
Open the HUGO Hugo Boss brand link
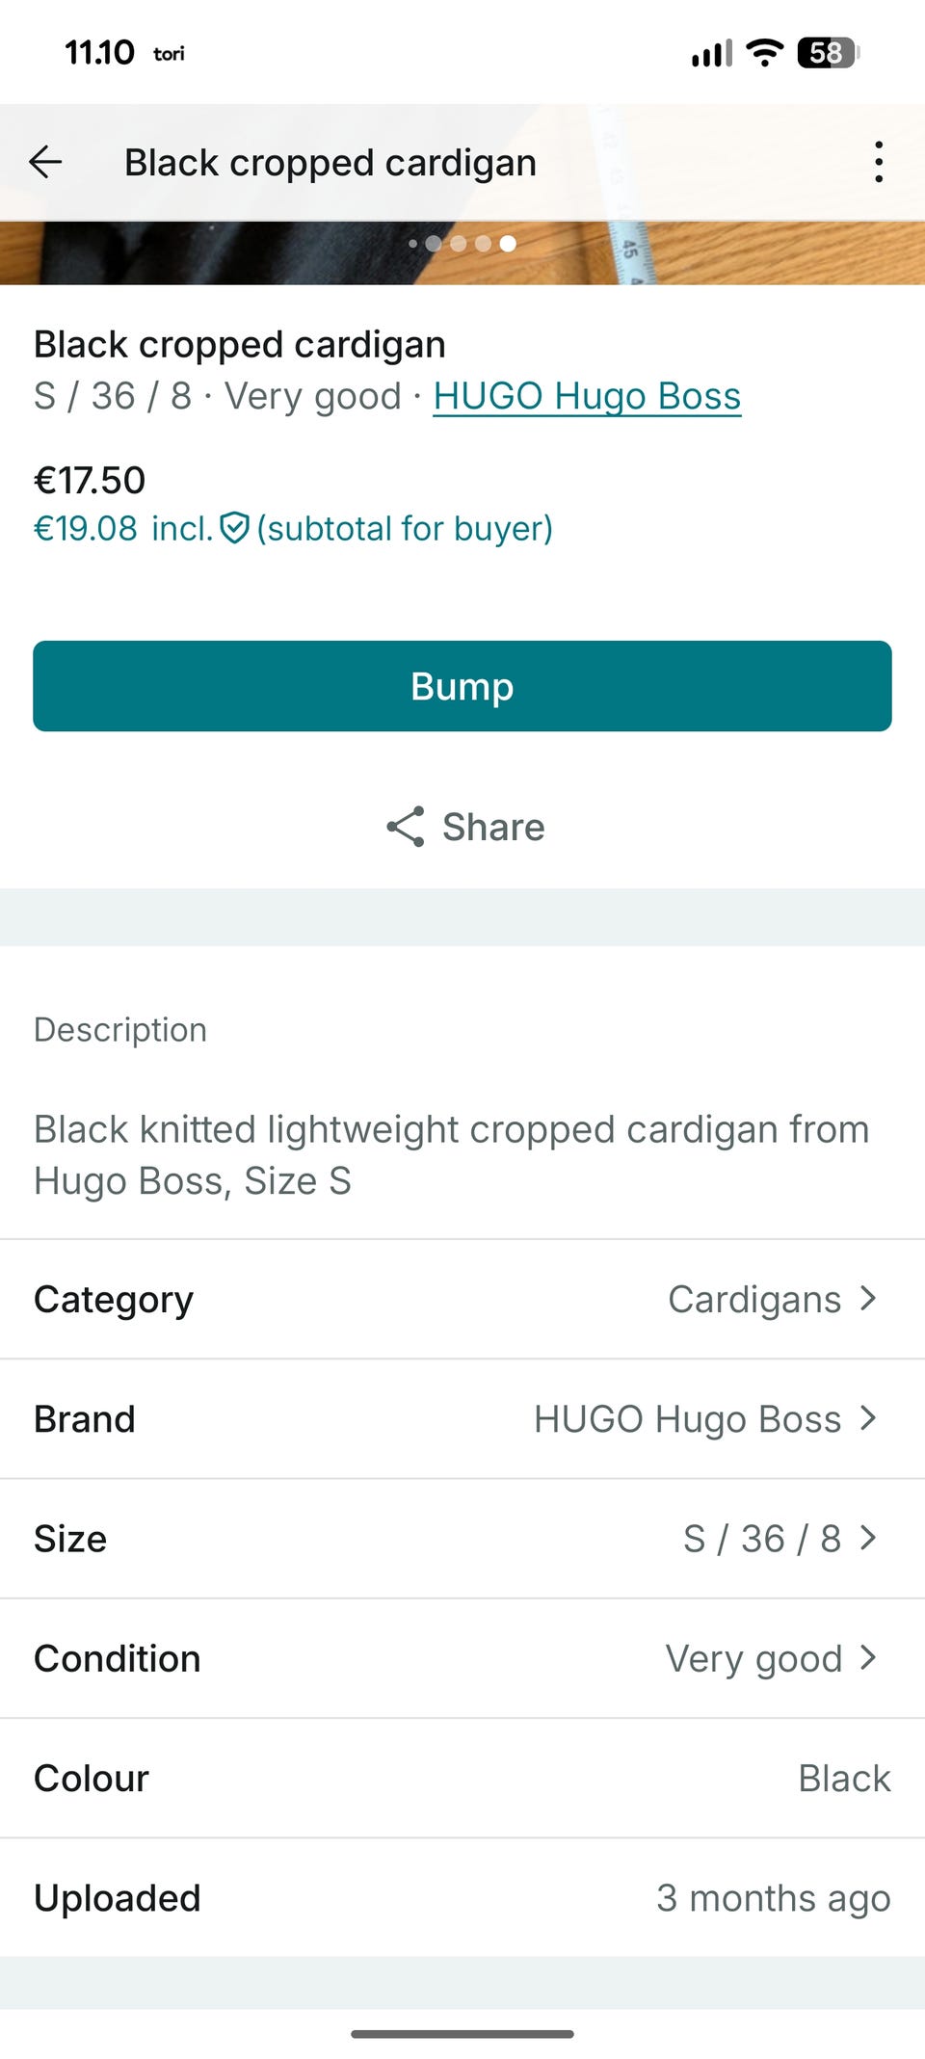[x=587, y=396]
